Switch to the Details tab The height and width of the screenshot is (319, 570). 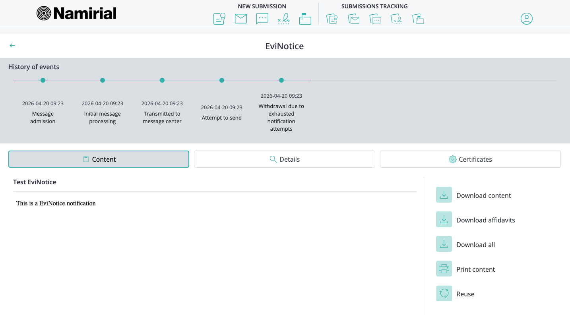(285, 159)
